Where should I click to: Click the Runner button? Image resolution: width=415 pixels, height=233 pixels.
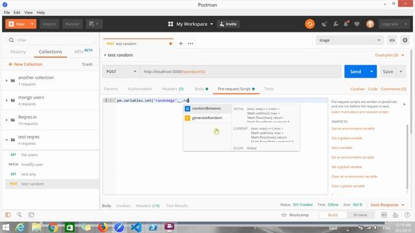point(72,24)
